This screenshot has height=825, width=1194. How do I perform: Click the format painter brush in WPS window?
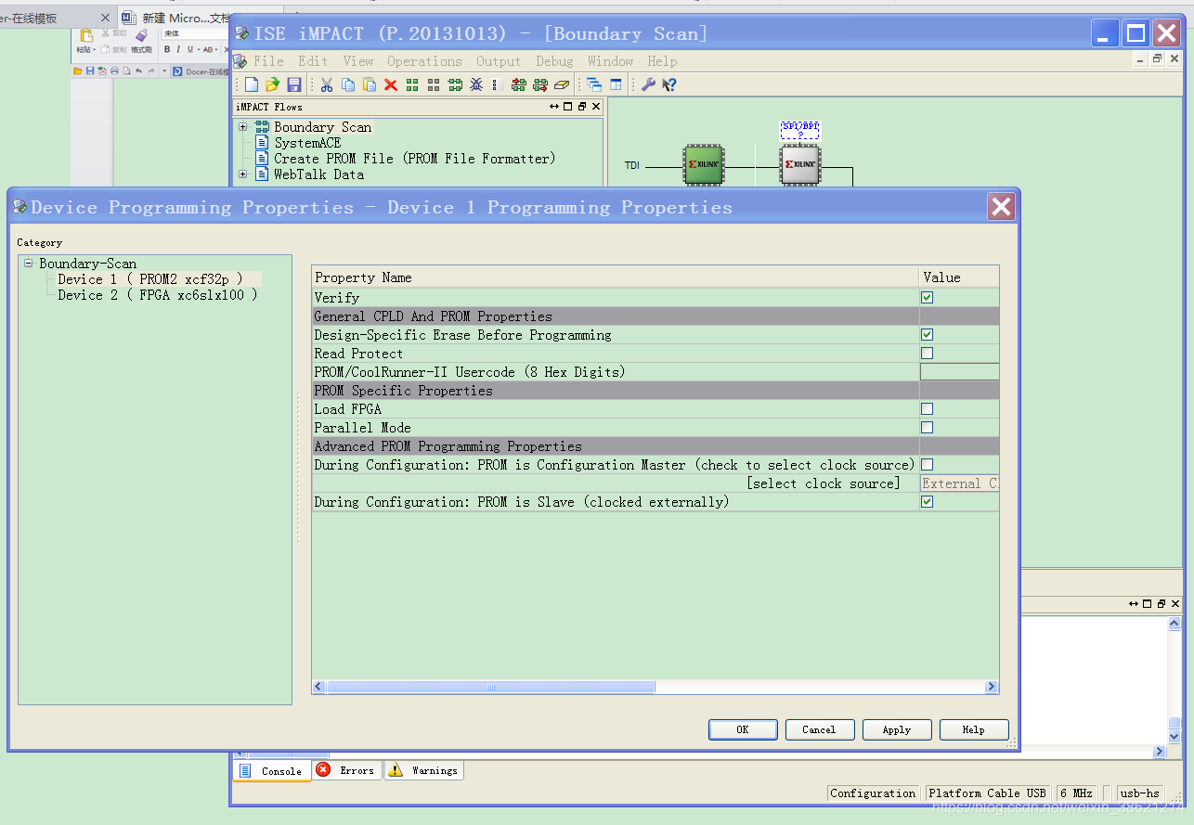tap(141, 34)
